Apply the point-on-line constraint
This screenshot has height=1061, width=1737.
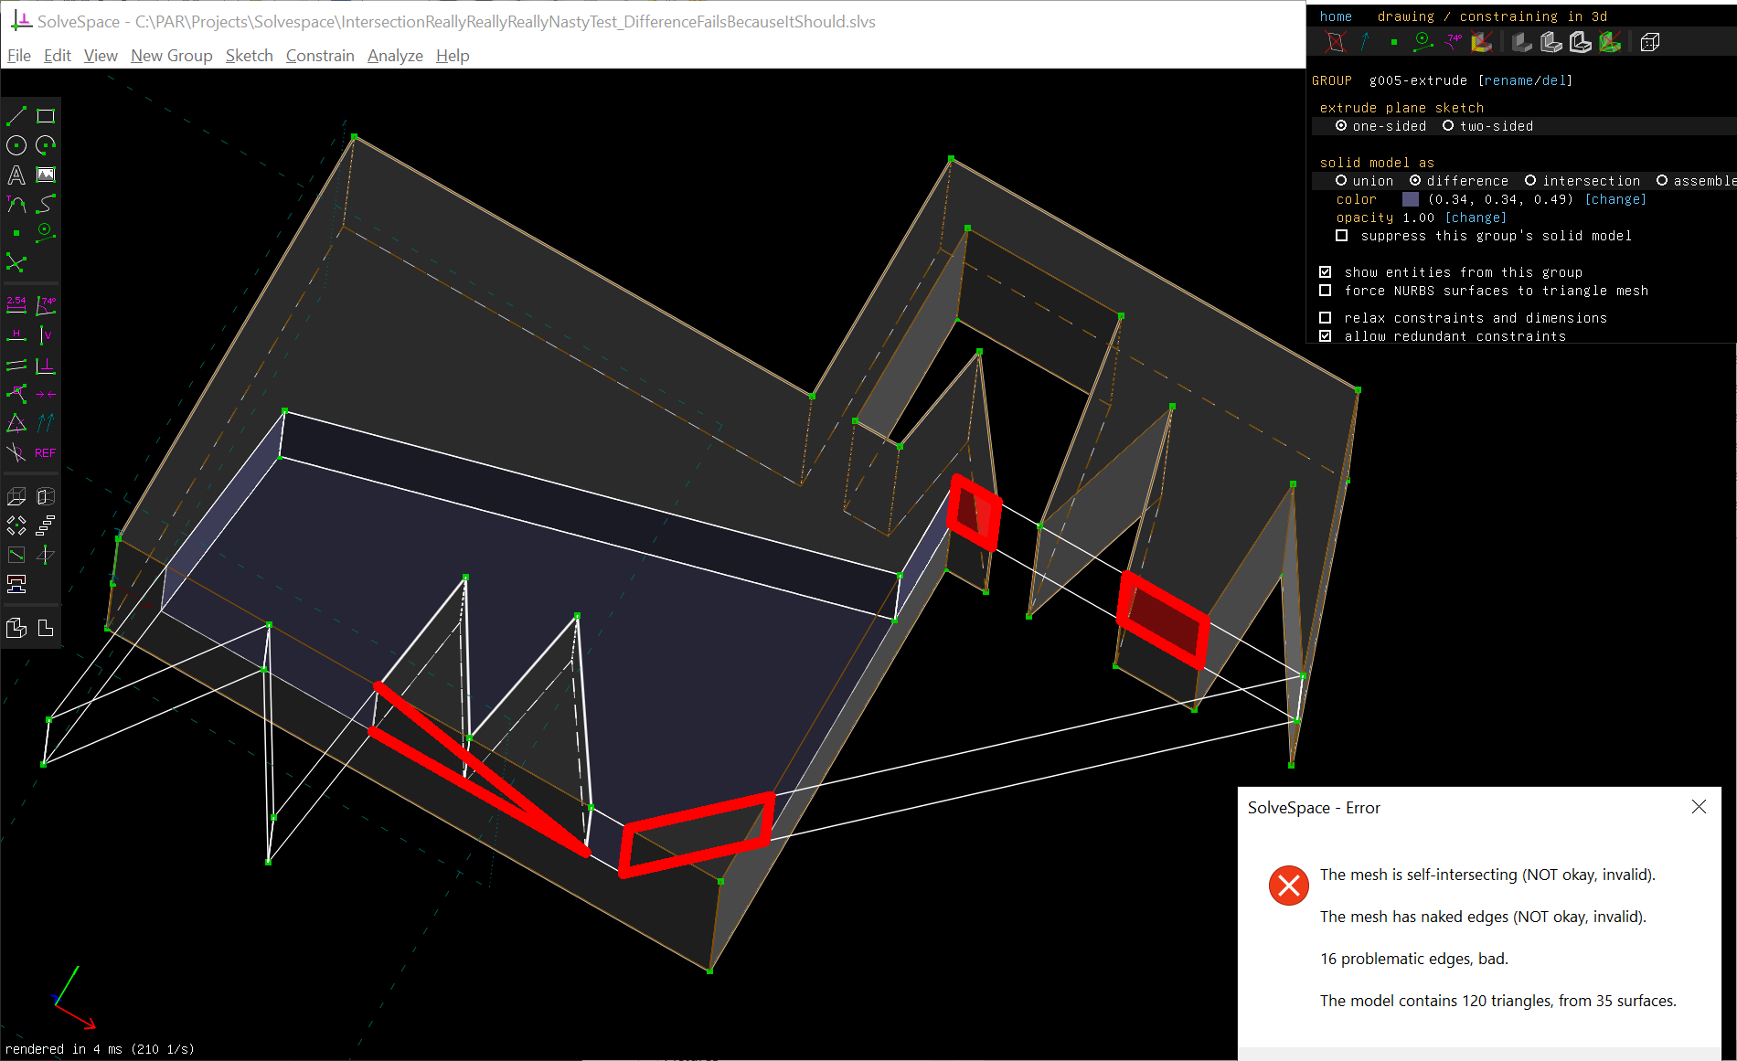click(x=16, y=394)
